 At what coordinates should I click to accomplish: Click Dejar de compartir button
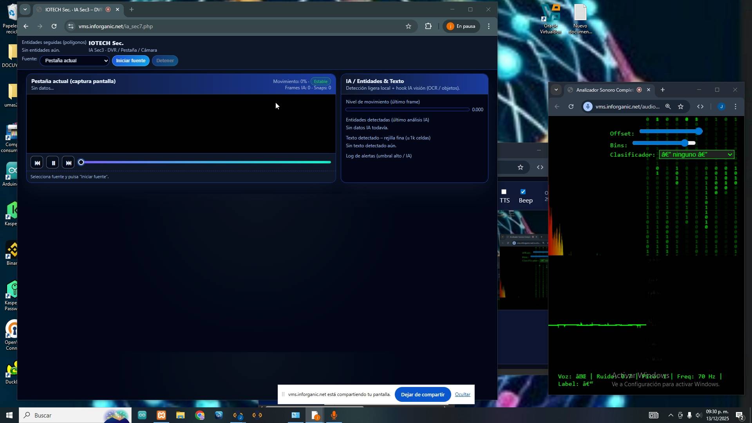pyautogui.click(x=422, y=395)
